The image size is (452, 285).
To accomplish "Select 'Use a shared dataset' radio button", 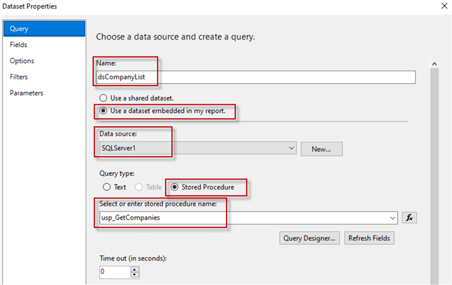I will pyautogui.click(x=104, y=98).
